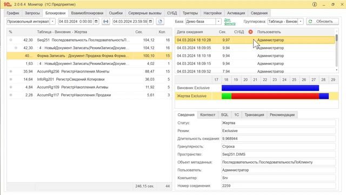The width and height of the screenshot is (346, 195).
Task: Click the refresh-period icon after end date
Action: tap(160, 22)
